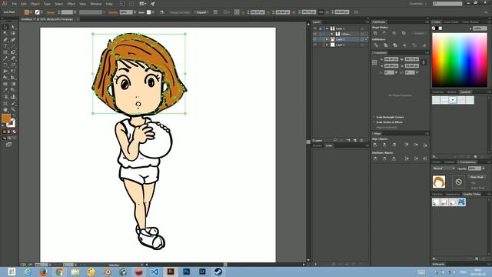Click the Change Screen Mode icon
Viewport: 492px width, 277px height.
[8, 145]
